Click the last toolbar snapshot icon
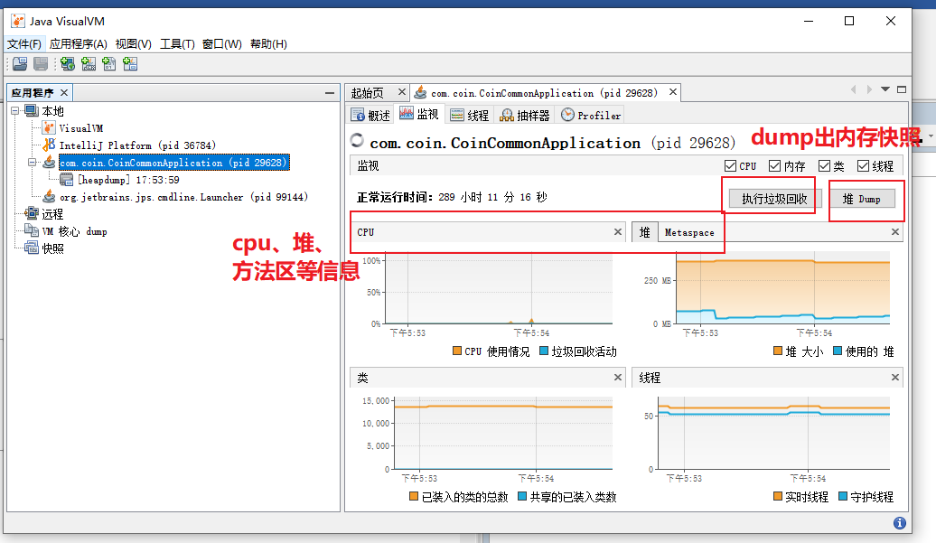The image size is (936, 543). [130, 64]
